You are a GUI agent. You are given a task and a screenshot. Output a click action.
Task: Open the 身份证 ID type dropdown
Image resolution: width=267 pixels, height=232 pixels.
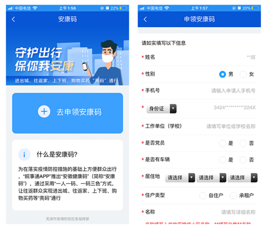tap(162, 109)
